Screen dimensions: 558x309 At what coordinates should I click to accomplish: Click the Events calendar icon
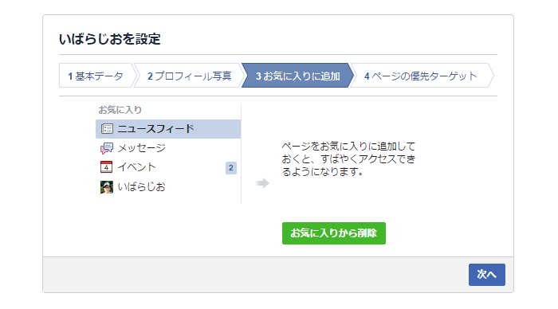(106, 166)
